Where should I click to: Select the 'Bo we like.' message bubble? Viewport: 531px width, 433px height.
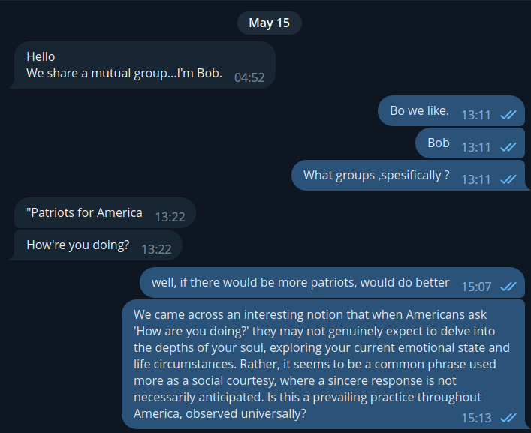(x=419, y=111)
